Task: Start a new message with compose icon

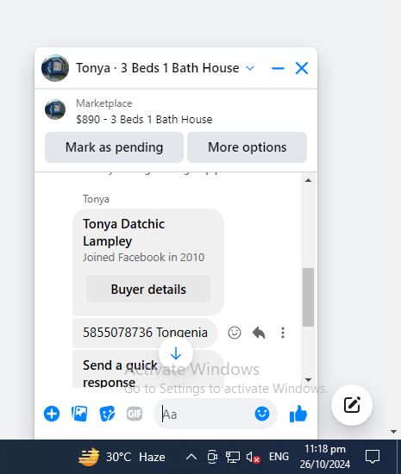Action: tap(352, 405)
